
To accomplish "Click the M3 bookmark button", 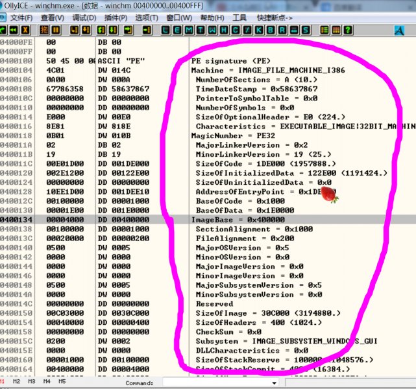I will click(32, 381).
